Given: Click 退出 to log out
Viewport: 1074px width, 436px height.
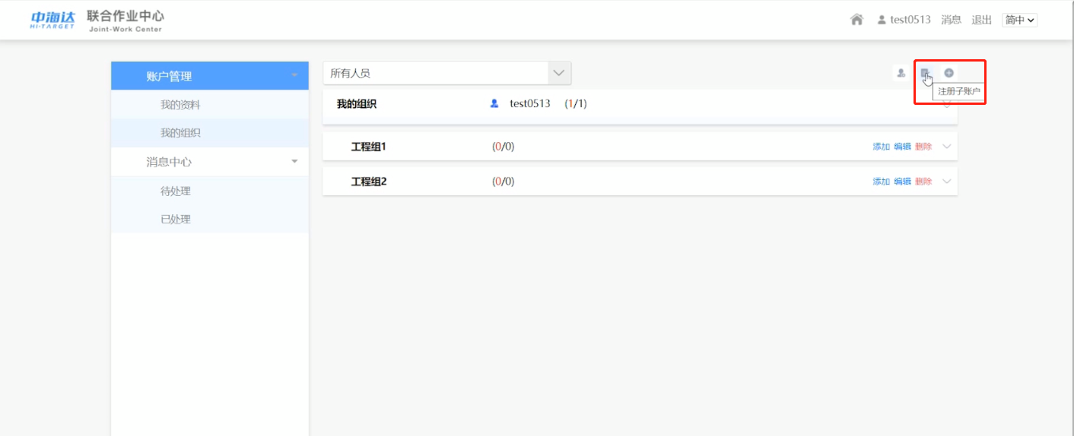Looking at the screenshot, I should point(982,20).
